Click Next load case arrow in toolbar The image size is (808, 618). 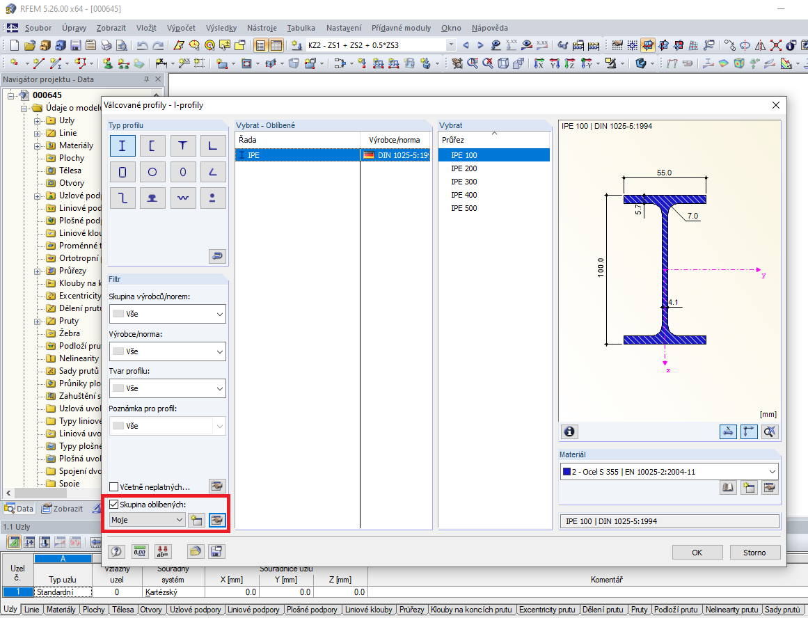click(480, 45)
